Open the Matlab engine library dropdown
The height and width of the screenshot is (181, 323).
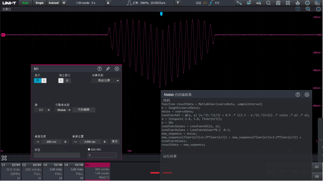pyautogui.click(x=63, y=110)
